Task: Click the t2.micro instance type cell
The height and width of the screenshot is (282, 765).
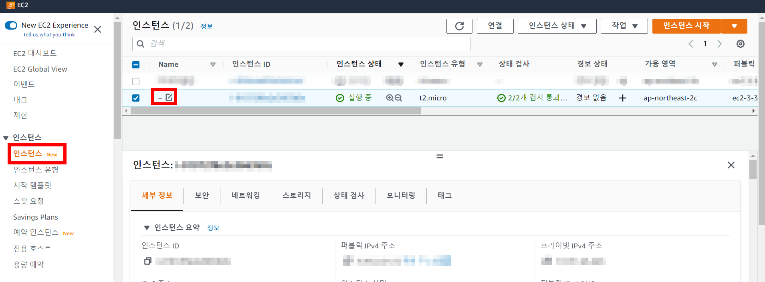Action: (433, 98)
